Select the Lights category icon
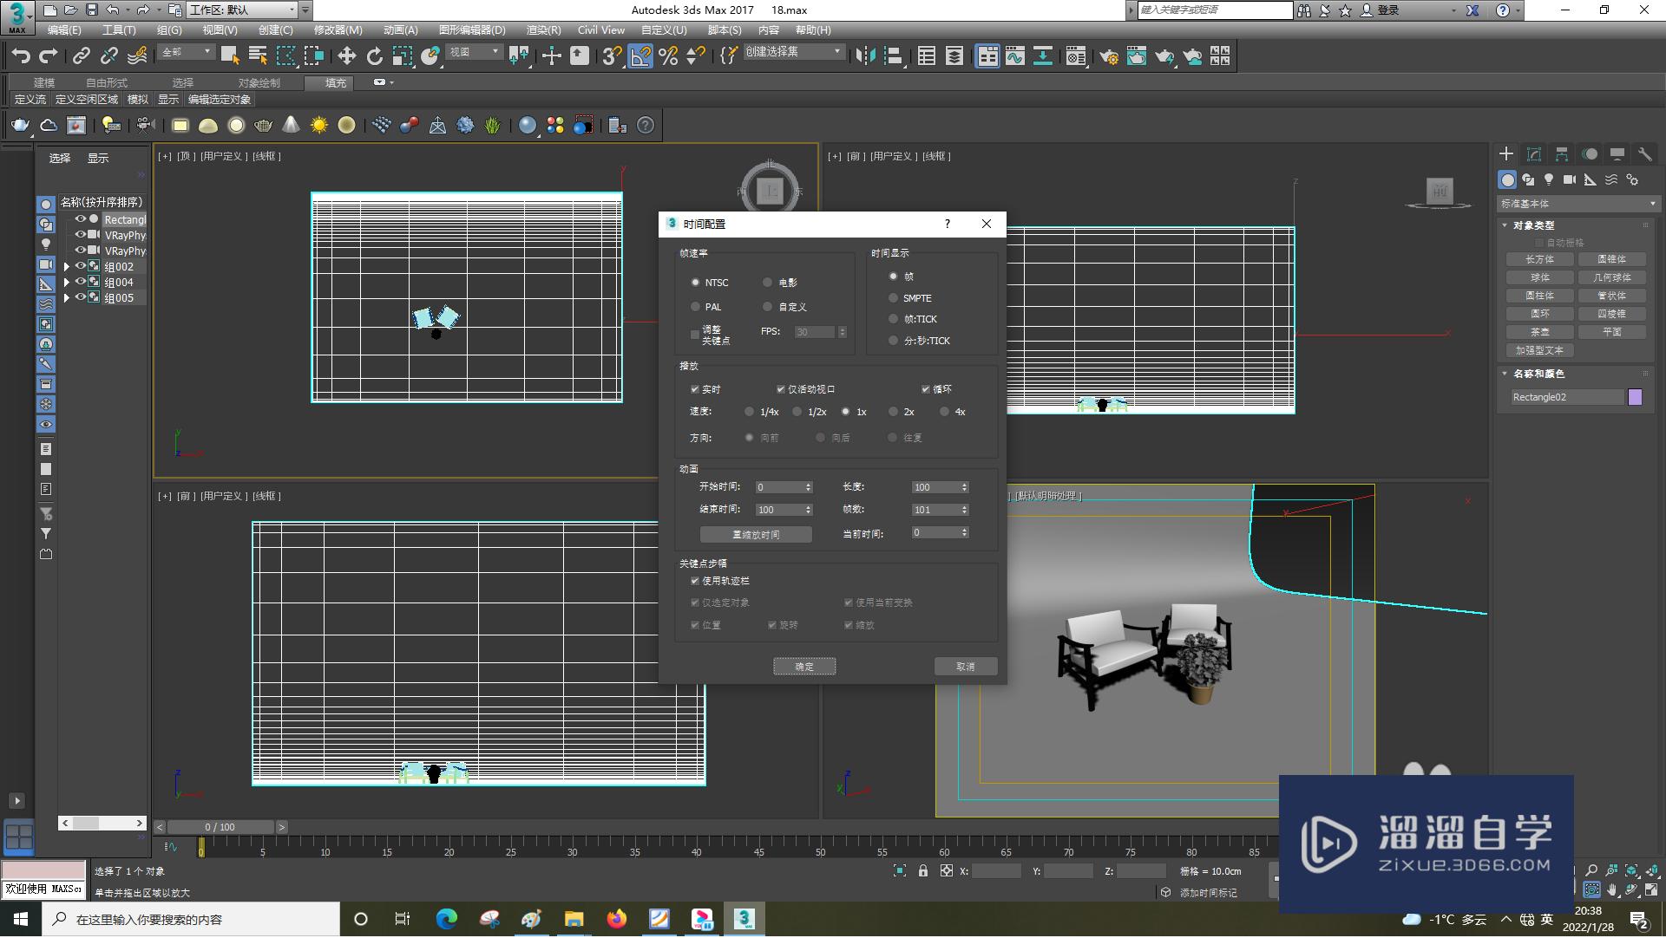Viewport: 1666px width, 938px height. tap(1549, 179)
